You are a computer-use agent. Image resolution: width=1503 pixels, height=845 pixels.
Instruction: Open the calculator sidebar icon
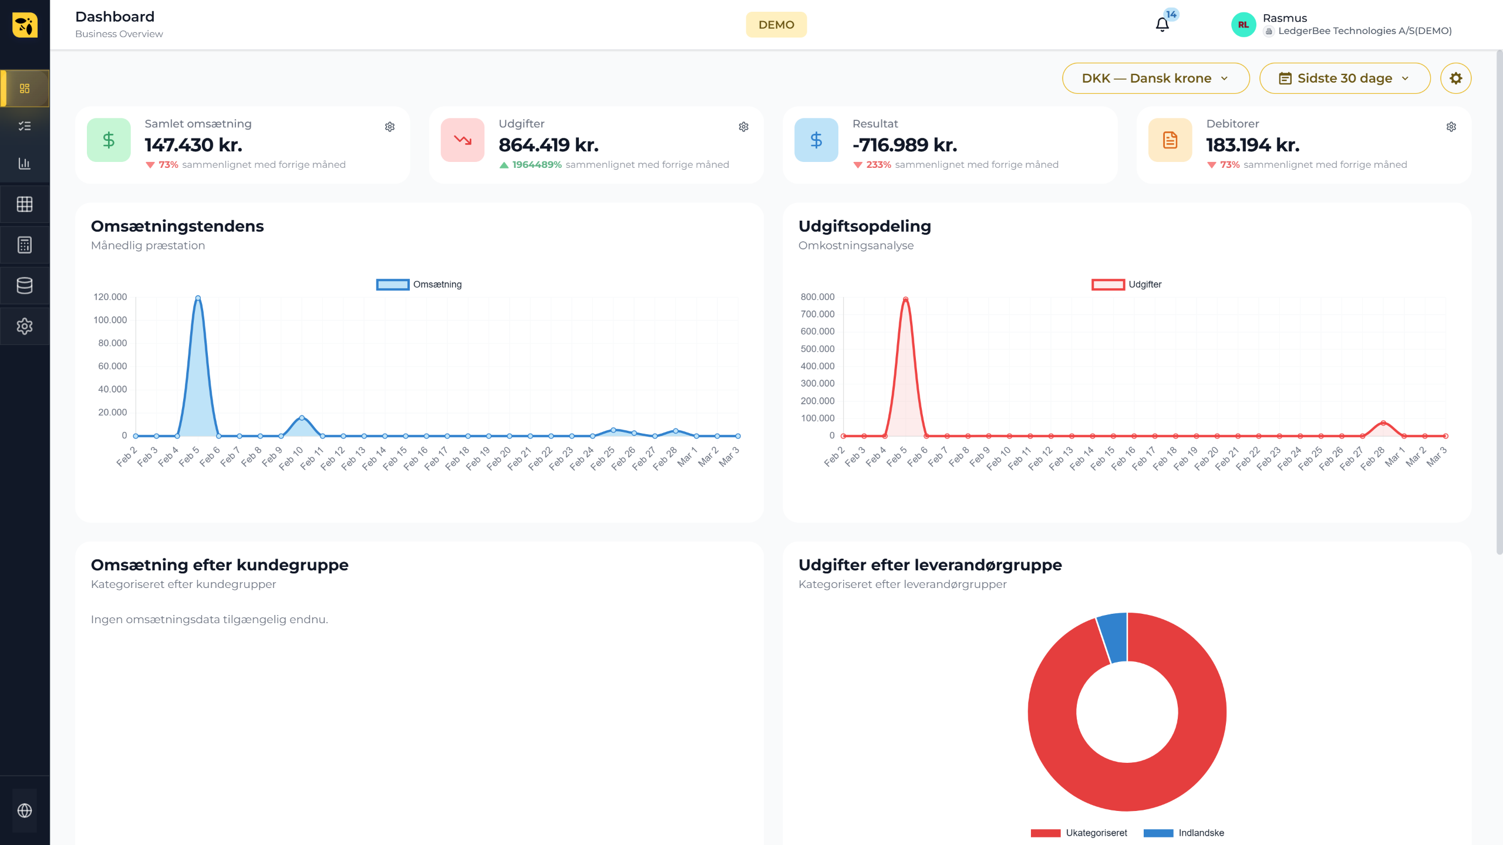click(25, 245)
